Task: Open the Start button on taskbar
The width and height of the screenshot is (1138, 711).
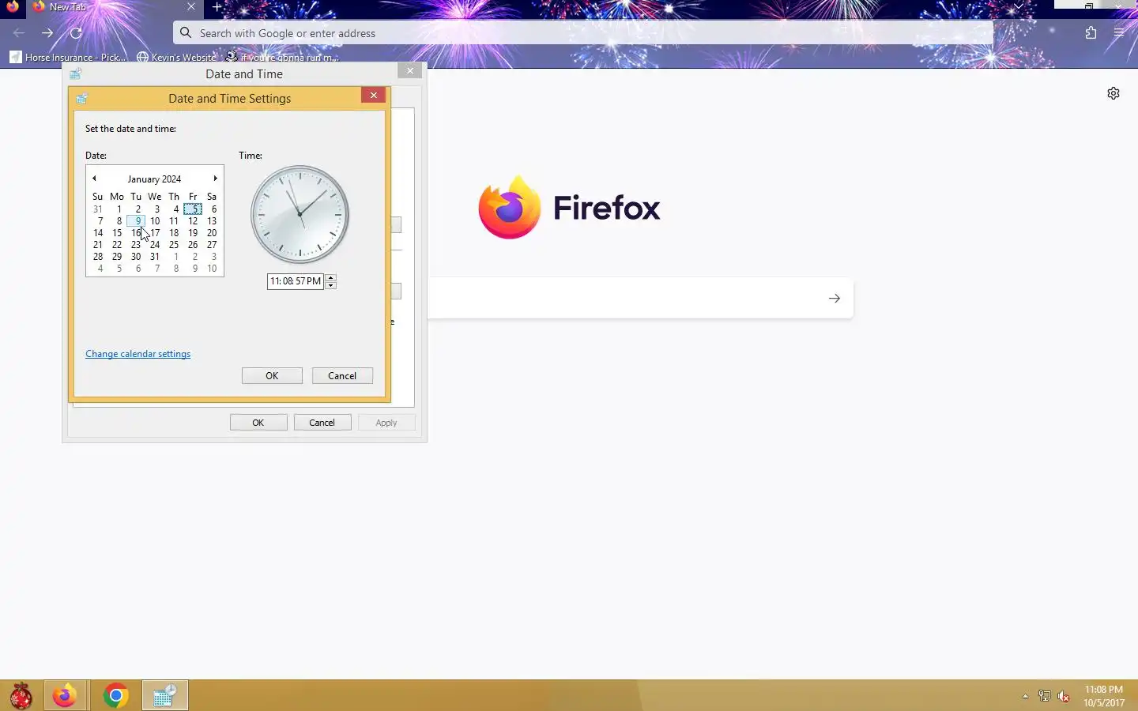Action: tap(21, 696)
